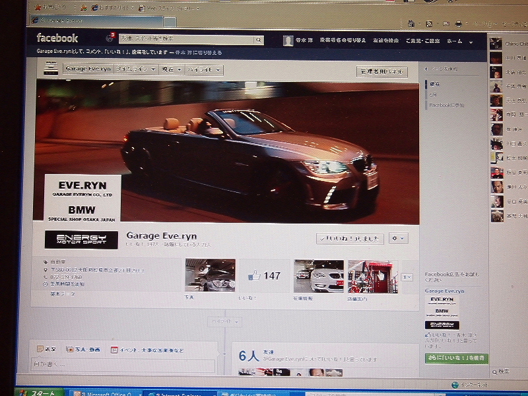Click the 管理者用パネル button
528x396 pixels.
click(x=381, y=71)
